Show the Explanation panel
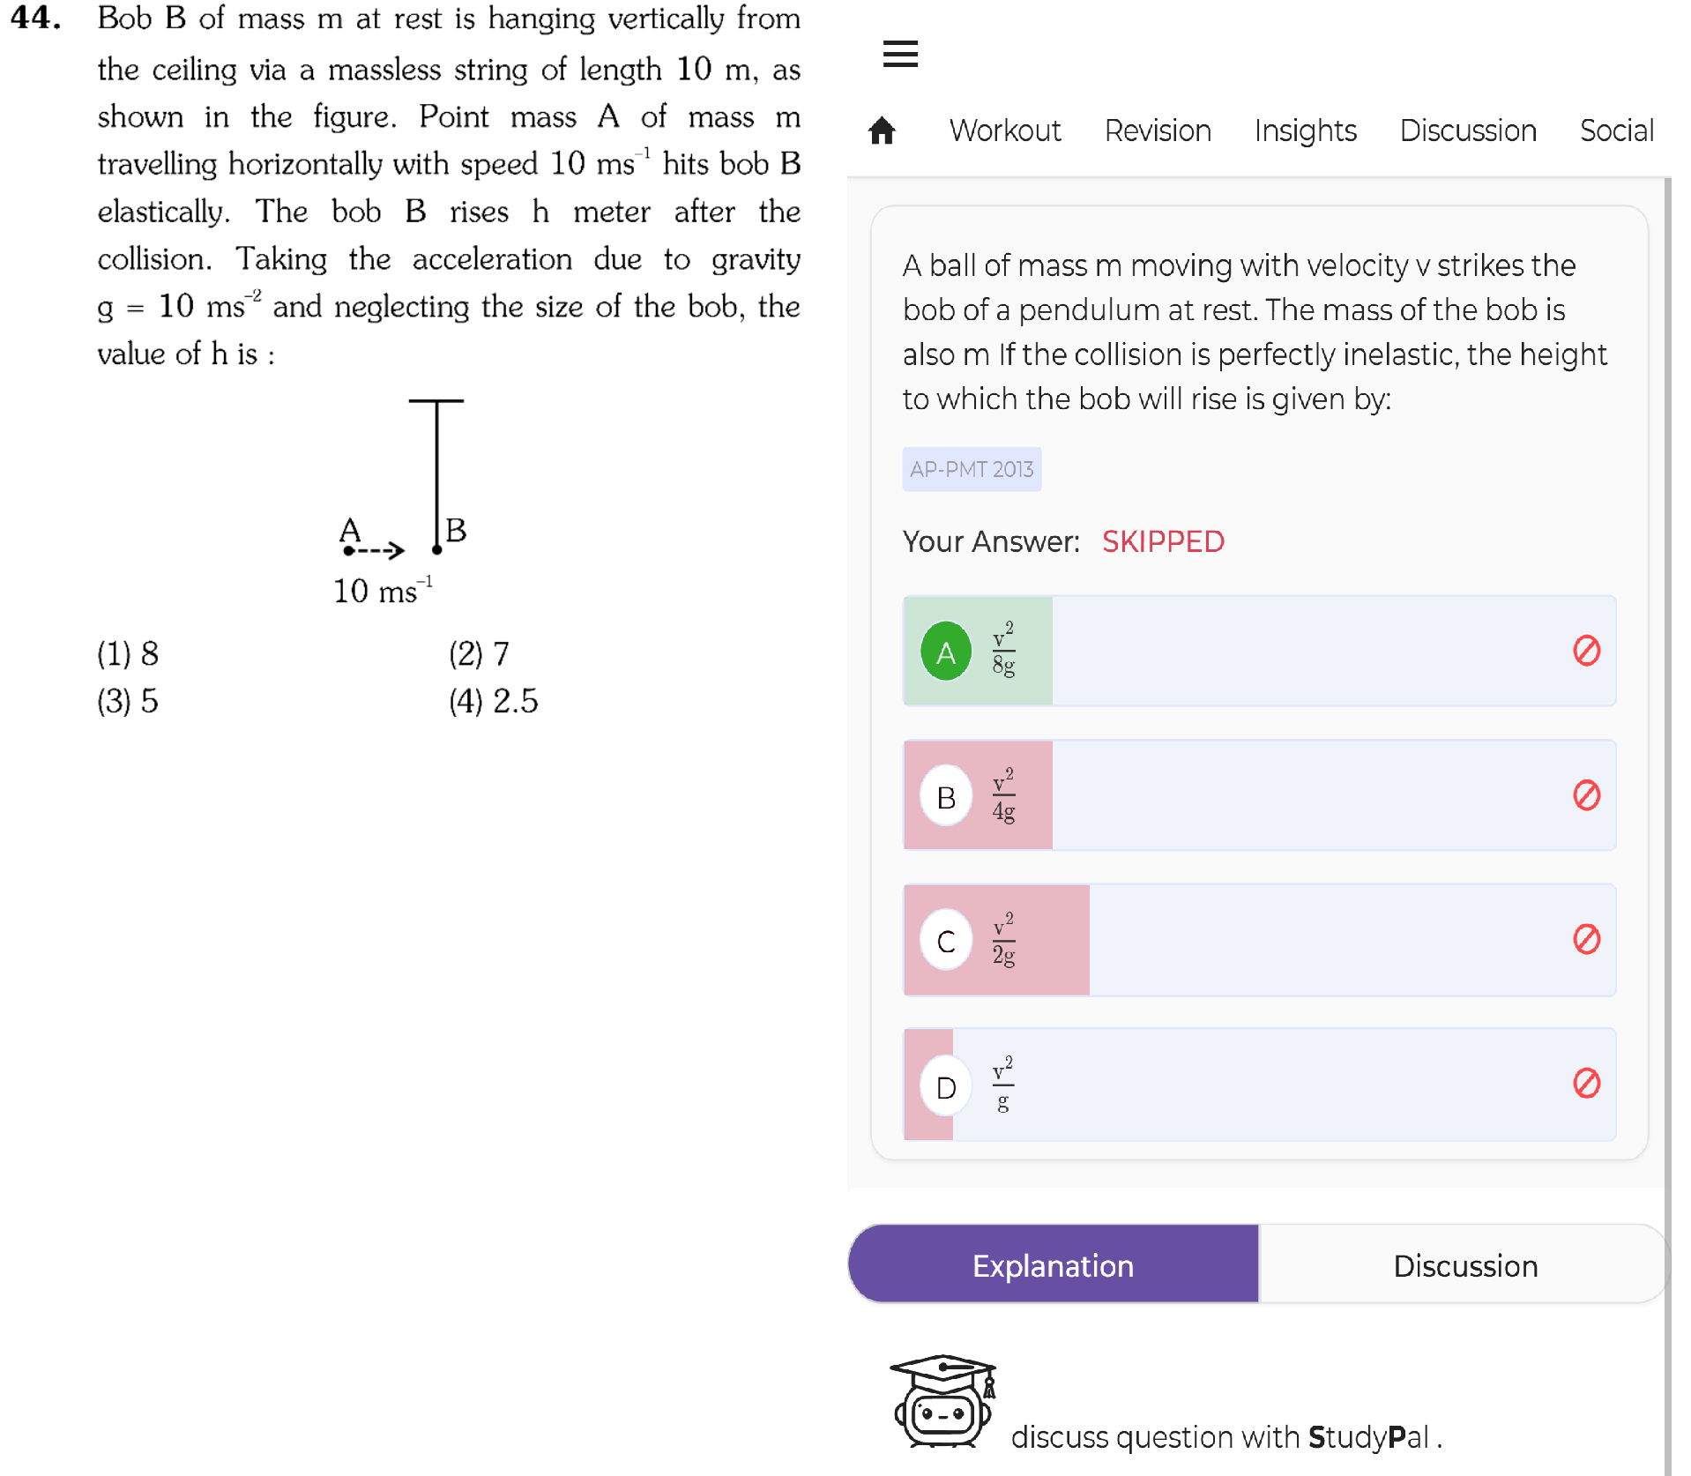Viewport: 1691px width, 1476px height. 1054,1265
